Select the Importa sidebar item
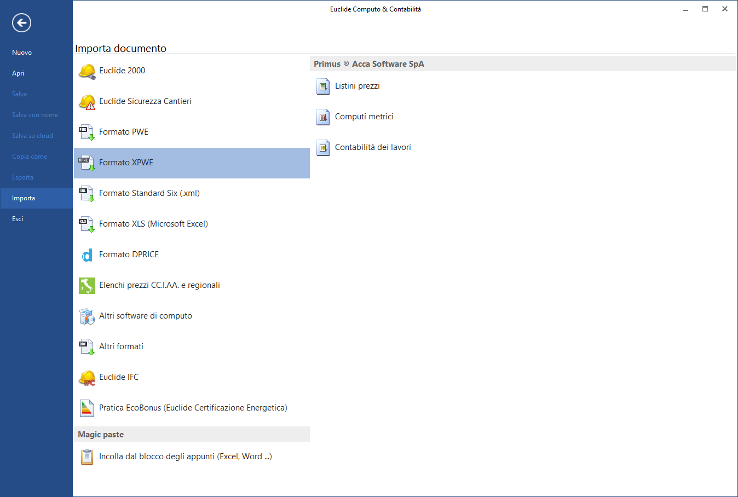738x497 pixels. [x=24, y=198]
